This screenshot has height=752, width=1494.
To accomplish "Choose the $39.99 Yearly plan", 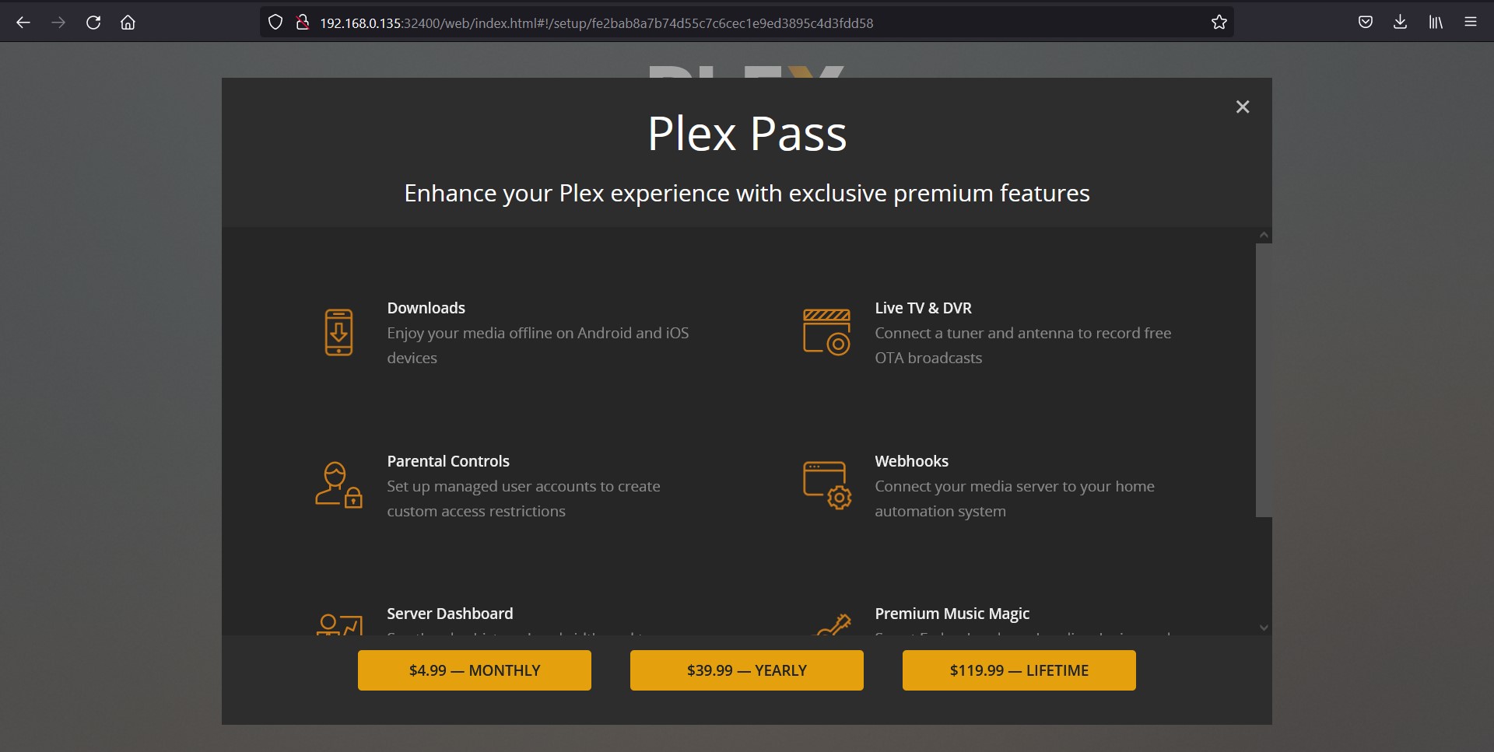I will tap(747, 670).
